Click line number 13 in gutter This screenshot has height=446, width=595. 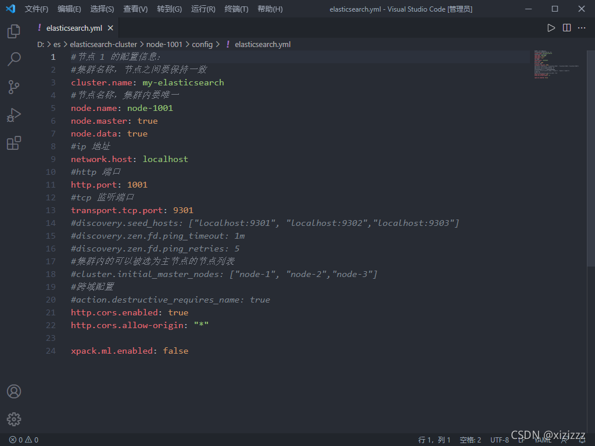pyautogui.click(x=51, y=210)
